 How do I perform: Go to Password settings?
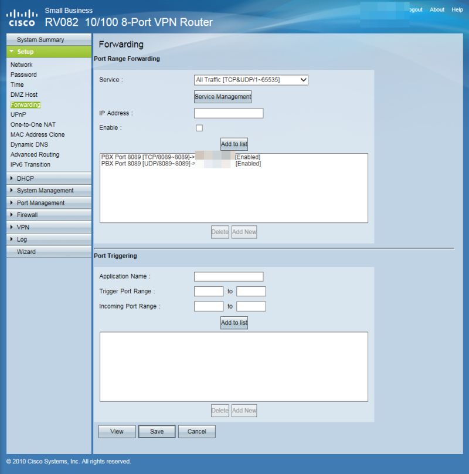point(23,75)
